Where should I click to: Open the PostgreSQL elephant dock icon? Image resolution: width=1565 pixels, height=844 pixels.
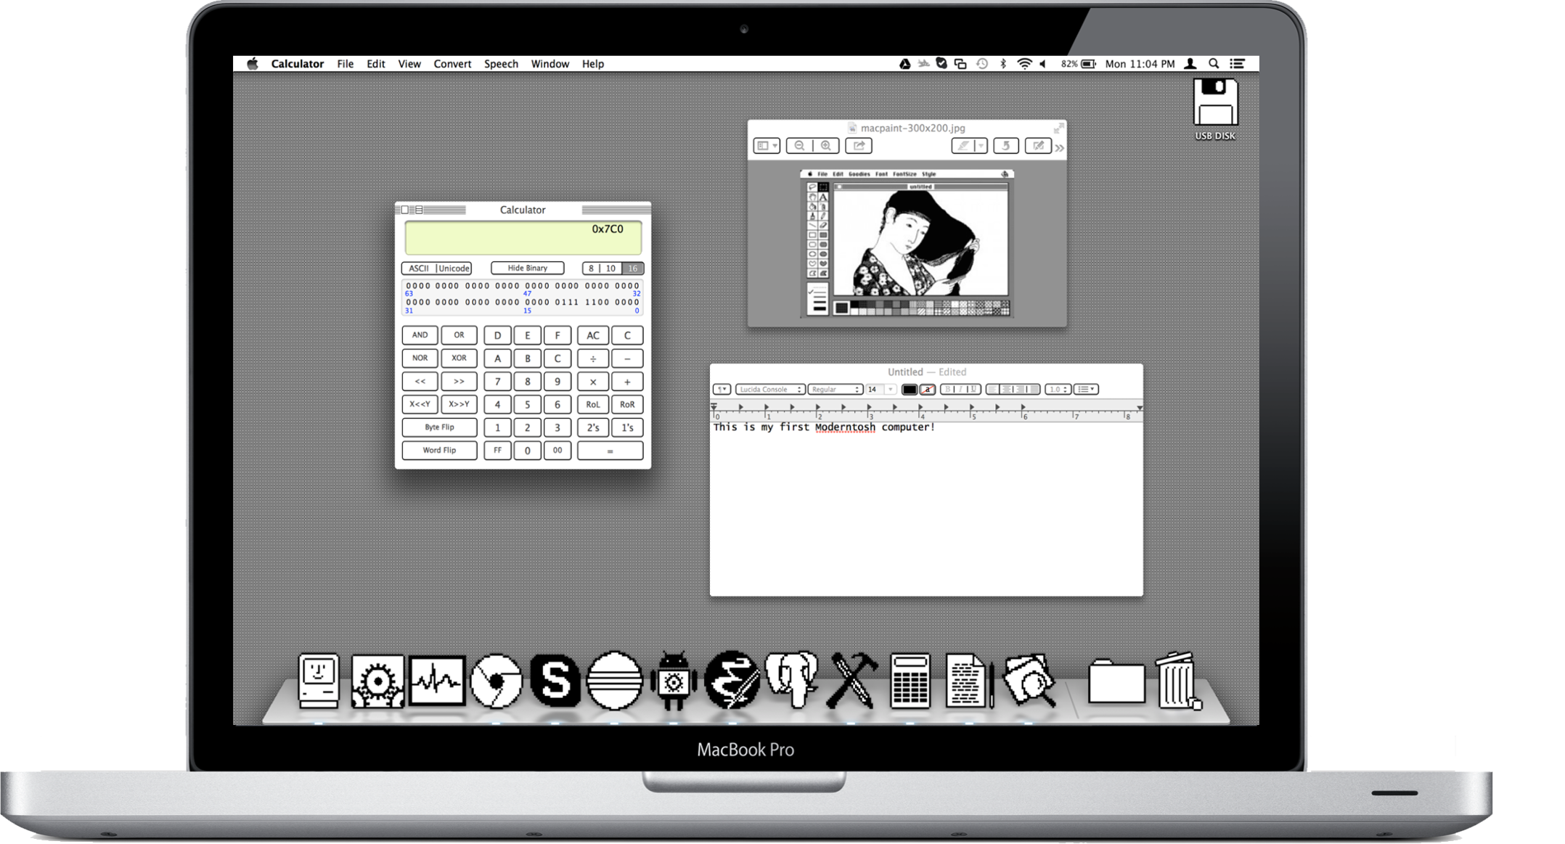(x=792, y=679)
